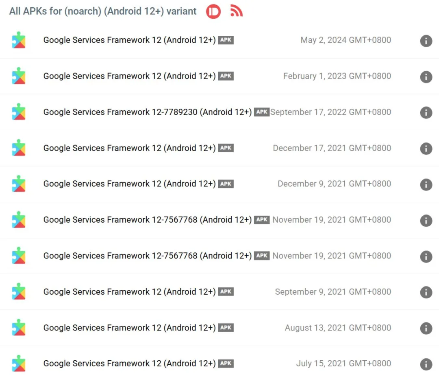Viewport: 439px width, 381px height.
Task: Open info for the February 1, 2023 APK
Action: pyautogui.click(x=426, y=77)
